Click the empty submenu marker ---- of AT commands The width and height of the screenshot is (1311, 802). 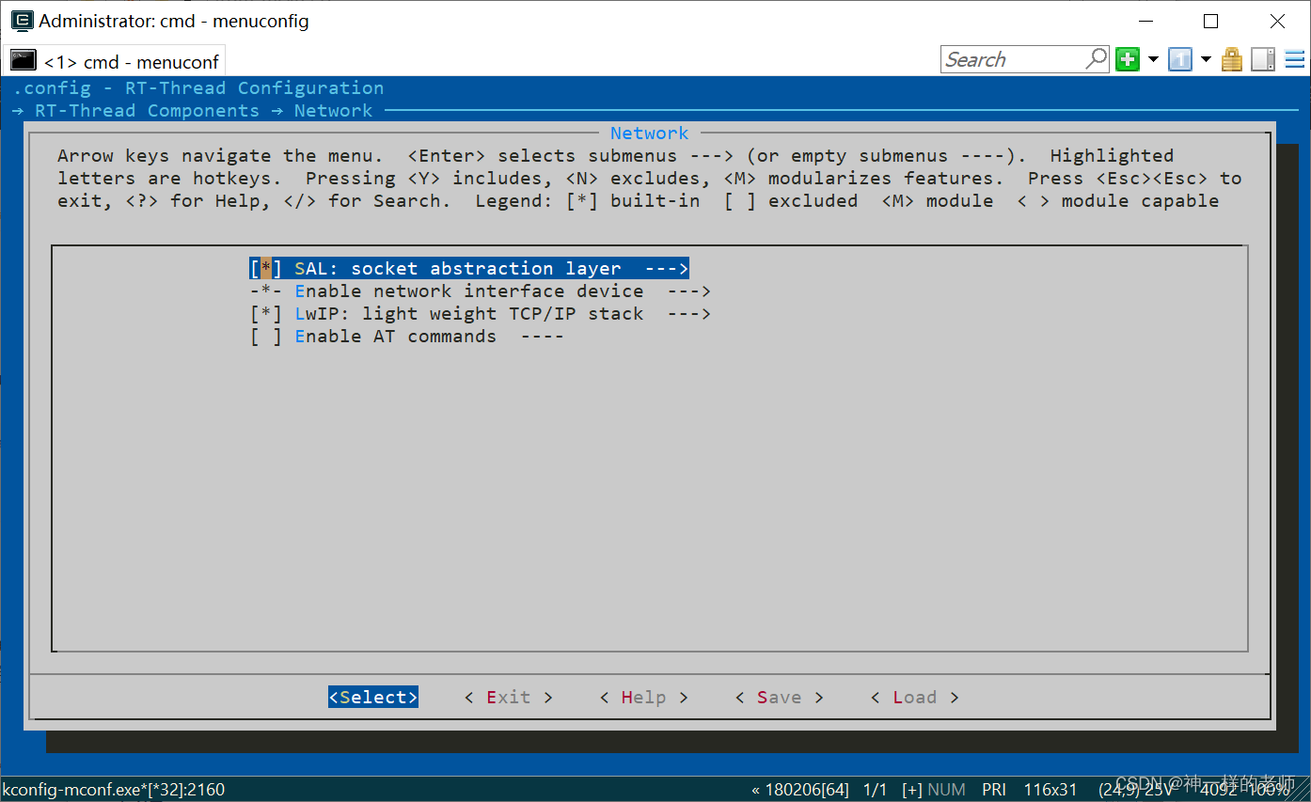point(543,337)
